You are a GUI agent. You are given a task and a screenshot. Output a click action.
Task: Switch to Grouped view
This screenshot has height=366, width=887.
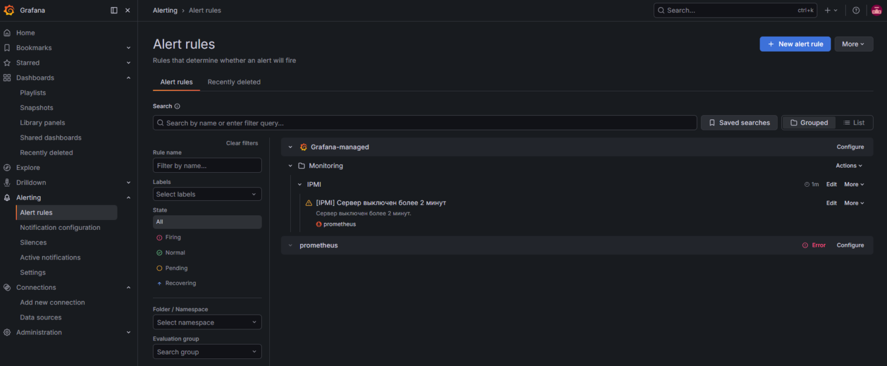pyautogui.click(x=809, y=123)
